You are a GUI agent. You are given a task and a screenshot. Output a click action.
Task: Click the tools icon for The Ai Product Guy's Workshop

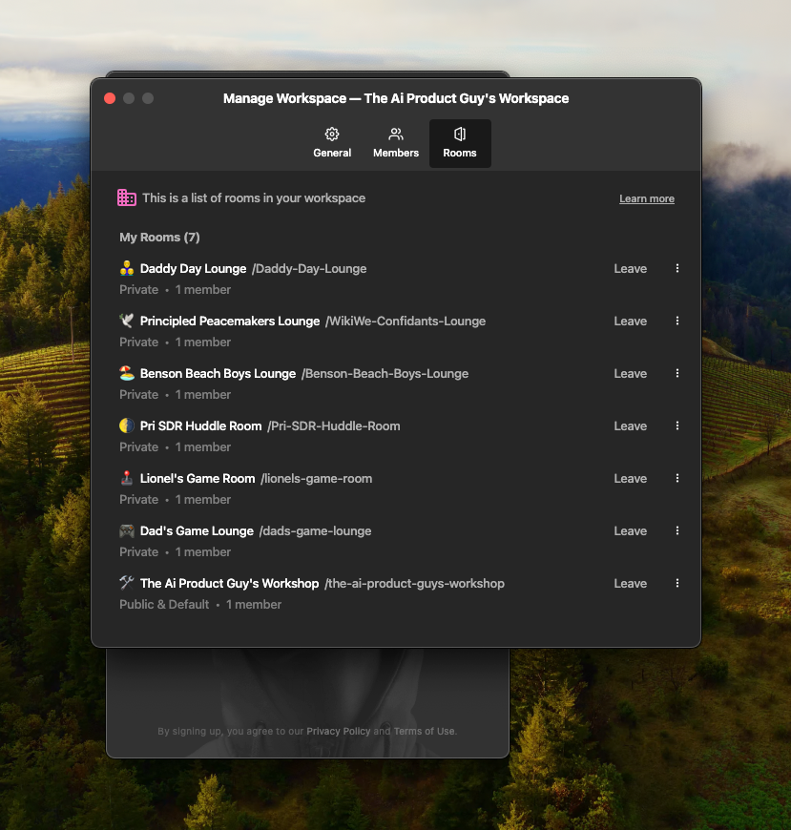pos(127,583)
